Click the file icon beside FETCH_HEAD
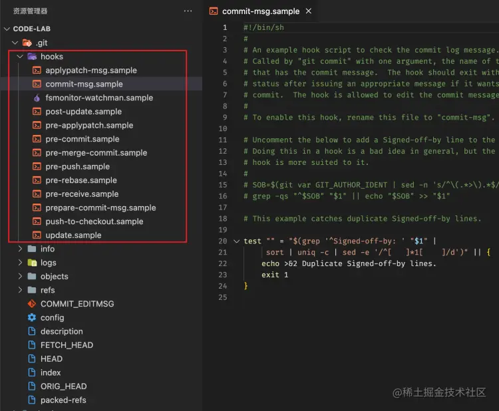Viewport: 499px width, 411px height. click(32, 345)
